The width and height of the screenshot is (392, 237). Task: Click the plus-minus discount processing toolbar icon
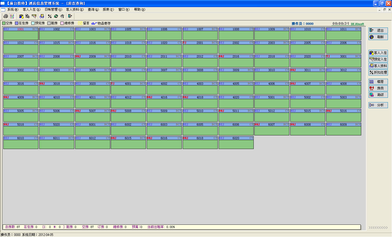[x=50, y=16]
